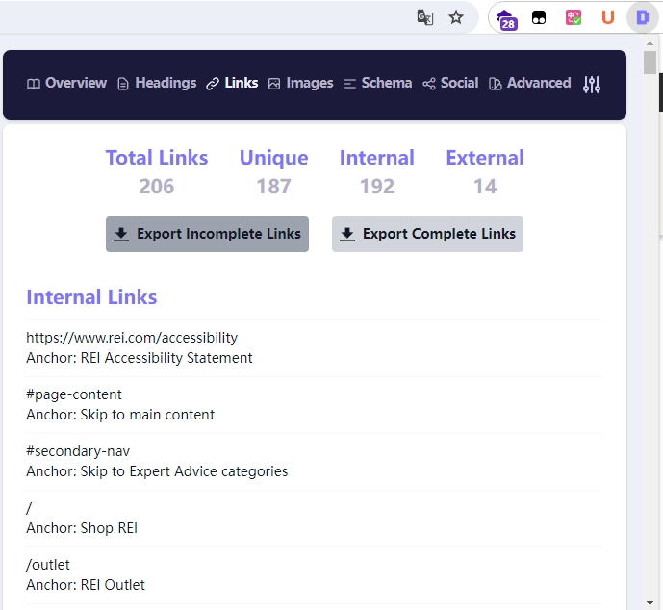Open the sliders settings icon in navbar
The width and height of the screenshot is (663, 610).
[592, 84]
